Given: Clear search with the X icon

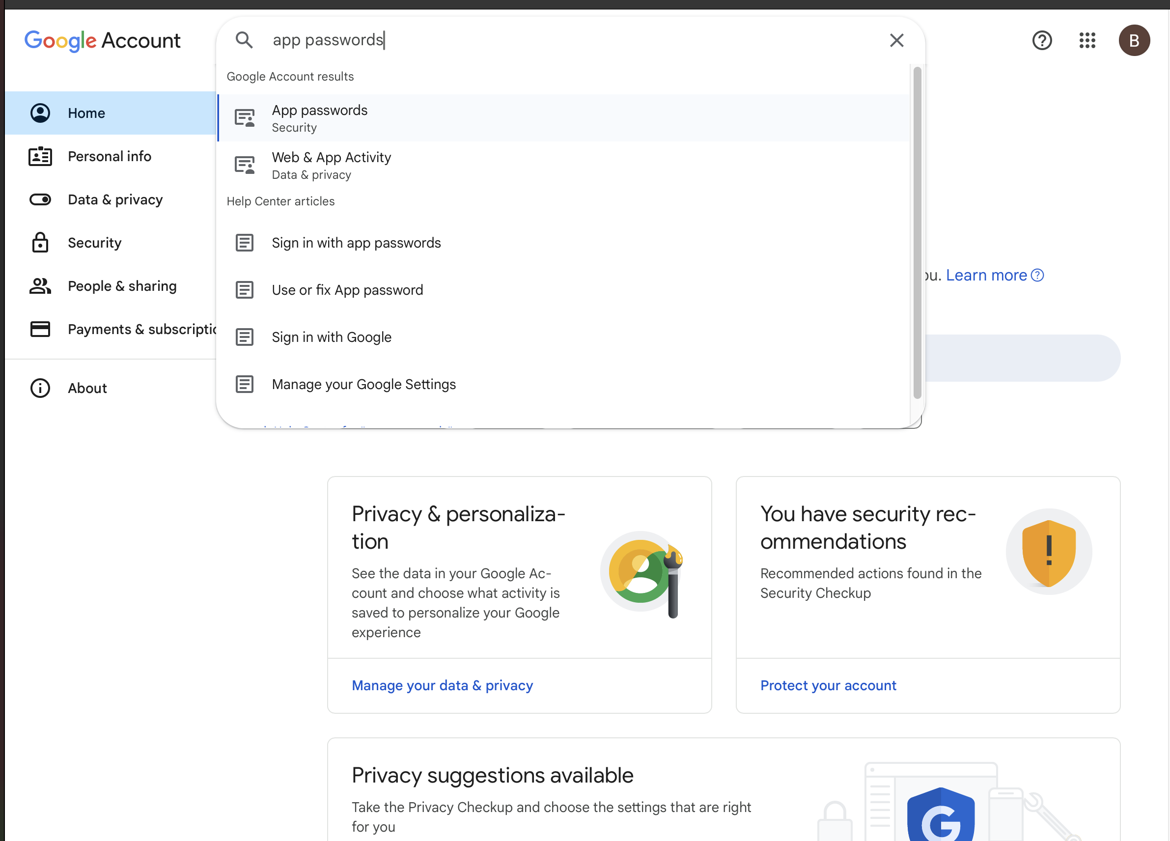Looking at the screenshot, I should [896, 40].
